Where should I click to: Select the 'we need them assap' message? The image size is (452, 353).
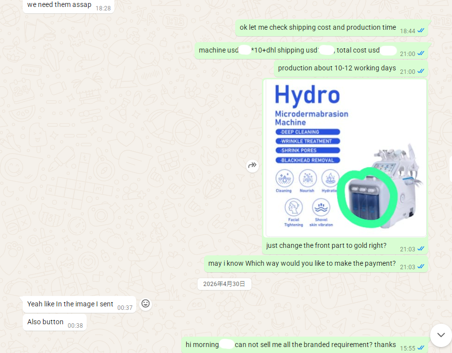pos(69,6)
